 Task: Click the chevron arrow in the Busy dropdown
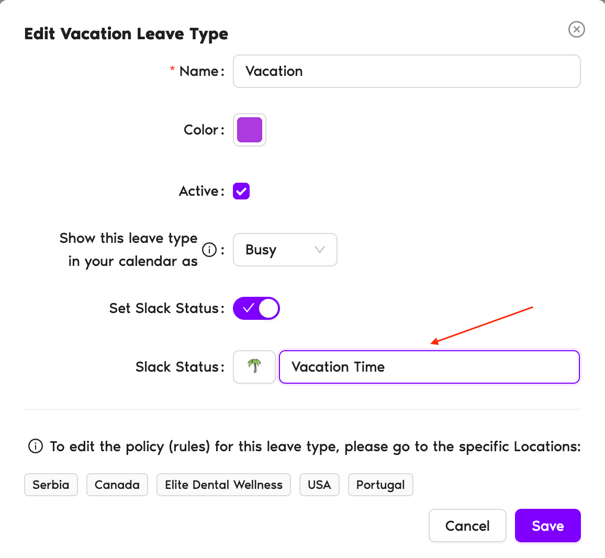(319, 250)
